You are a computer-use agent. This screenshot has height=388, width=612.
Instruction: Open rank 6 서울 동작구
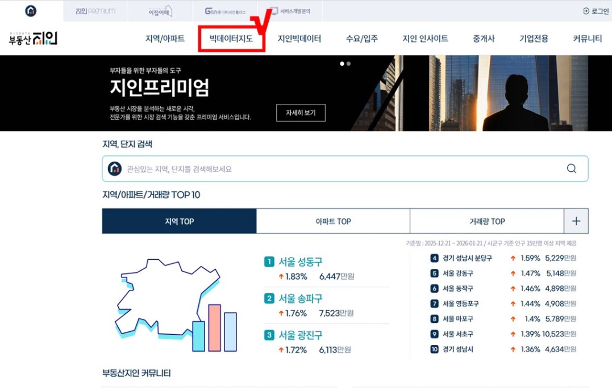457,289
